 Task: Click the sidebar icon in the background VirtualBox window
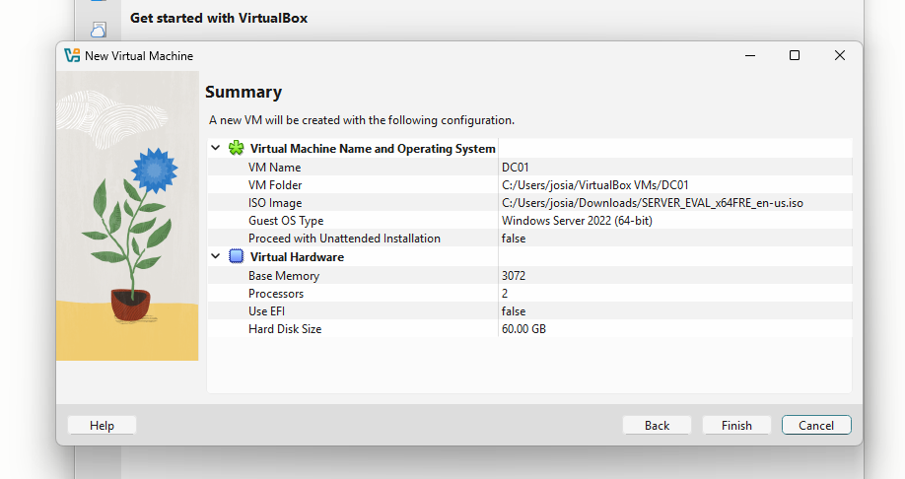click(x=99, y=29)
